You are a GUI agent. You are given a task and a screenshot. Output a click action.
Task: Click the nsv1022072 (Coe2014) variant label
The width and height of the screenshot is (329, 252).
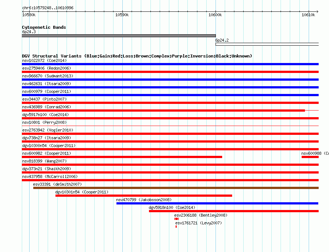pos(44,61)
